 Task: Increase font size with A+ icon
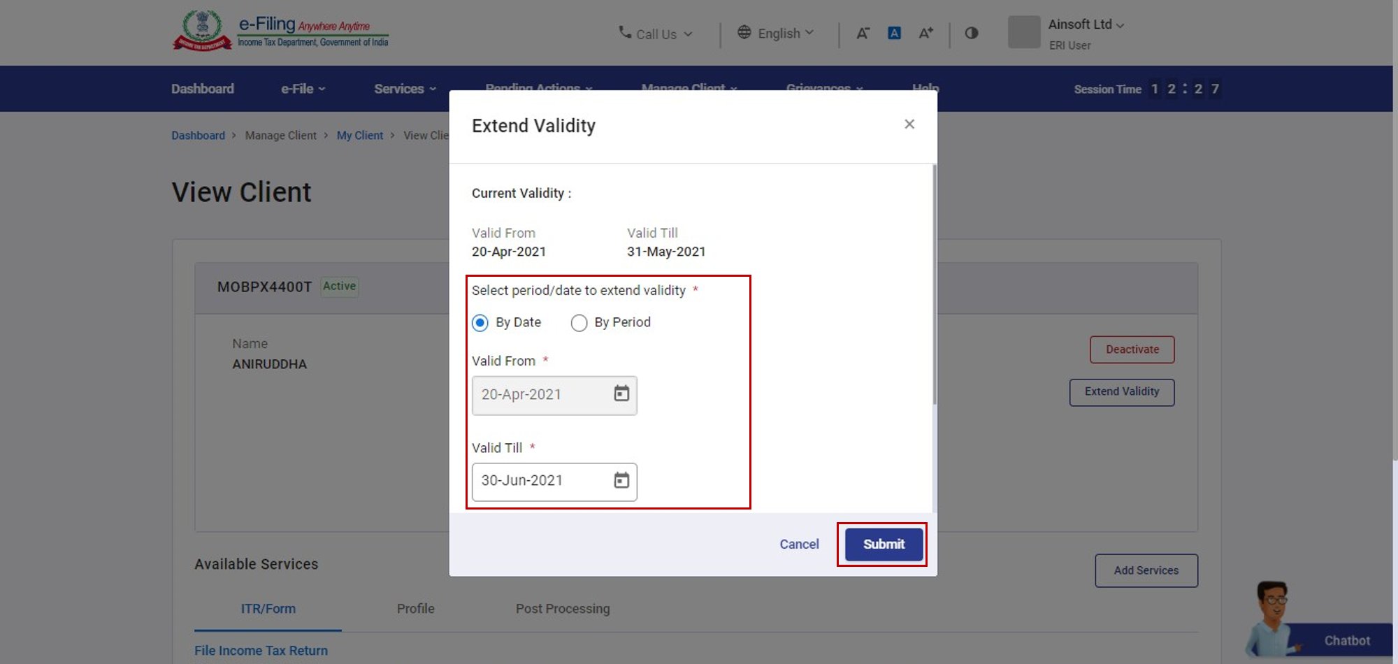(925, 34)
